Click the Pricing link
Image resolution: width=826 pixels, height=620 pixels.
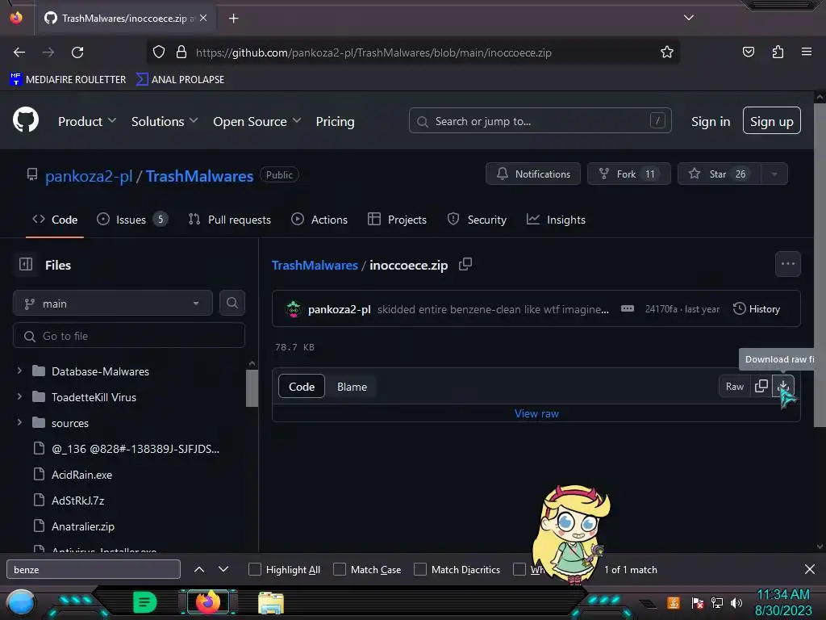tap(335, 121)
